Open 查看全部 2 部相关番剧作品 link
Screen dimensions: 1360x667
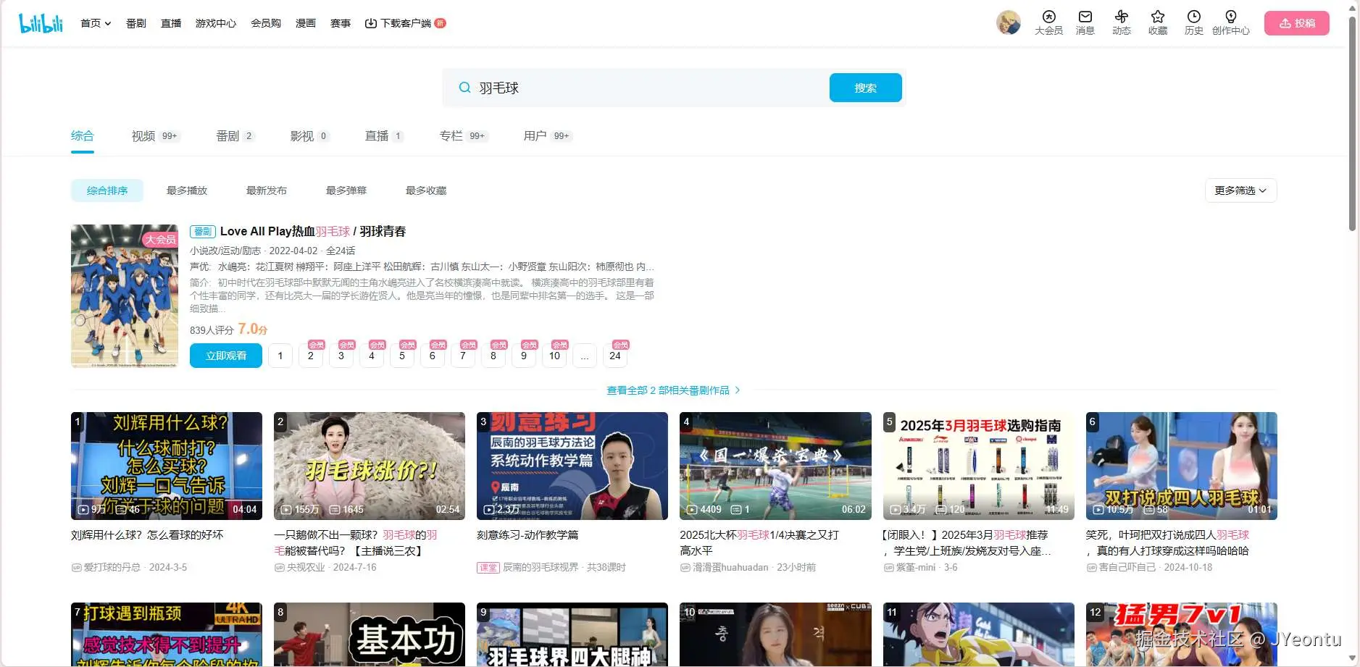click(673, 390)
